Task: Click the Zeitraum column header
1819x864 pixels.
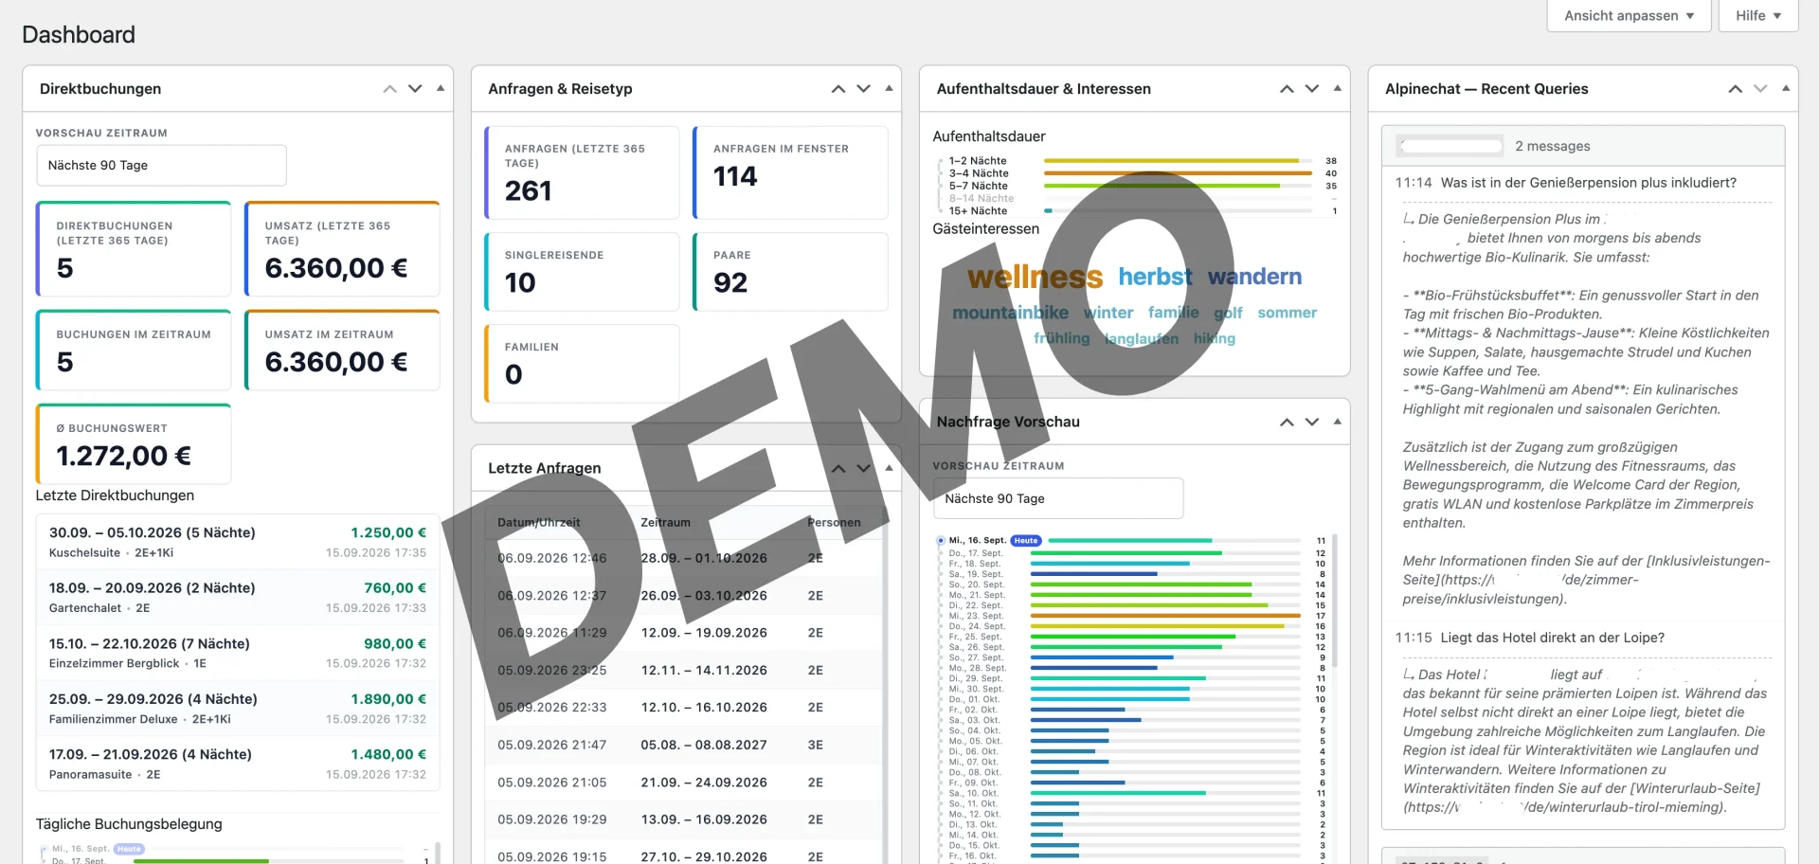Action: click(665, 523)
